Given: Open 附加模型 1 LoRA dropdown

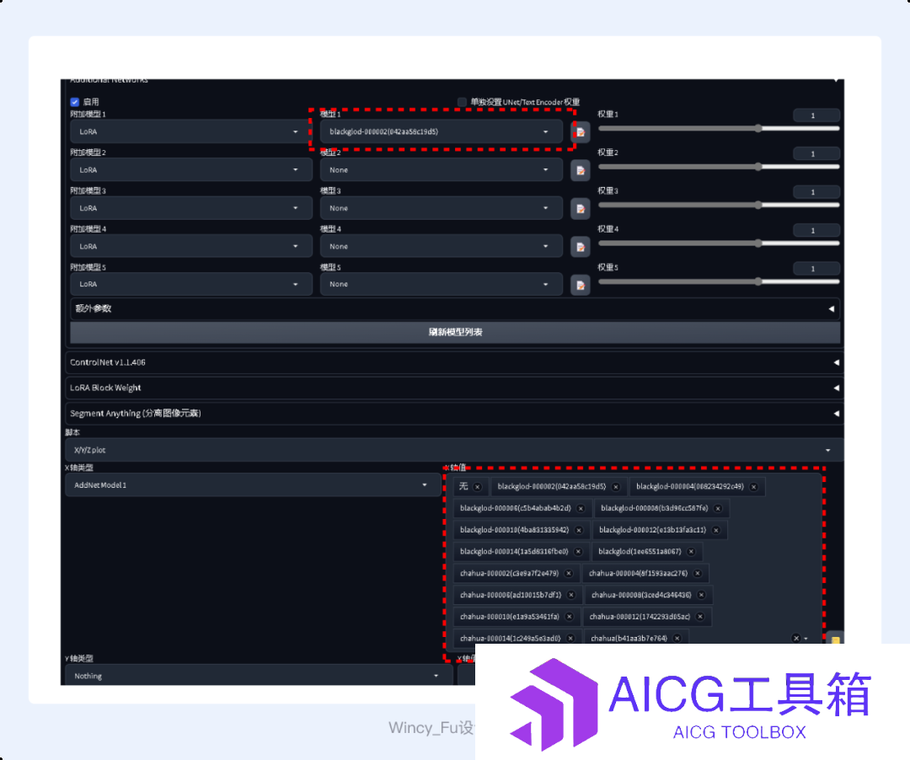Looking at the screenshot, I should 191,132.
